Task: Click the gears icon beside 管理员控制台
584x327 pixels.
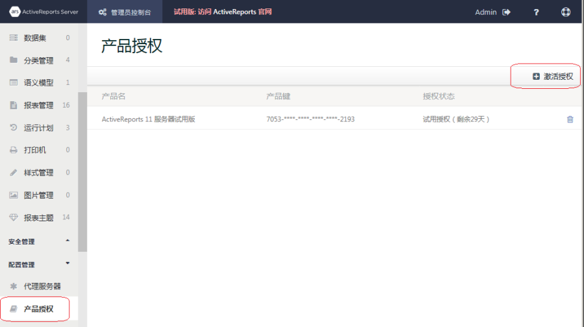Action: tap(103, 12)
